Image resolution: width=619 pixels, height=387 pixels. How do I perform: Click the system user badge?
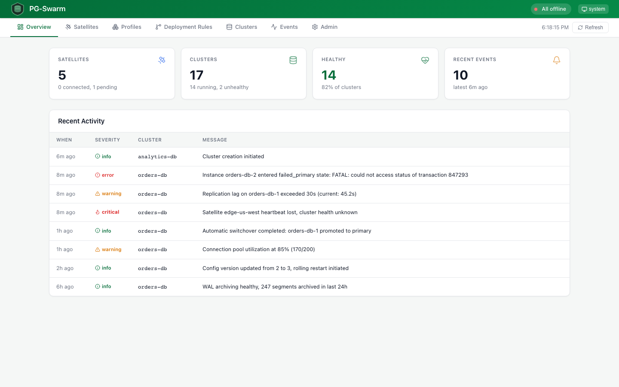pyautogui.click(x=593, y=9)
